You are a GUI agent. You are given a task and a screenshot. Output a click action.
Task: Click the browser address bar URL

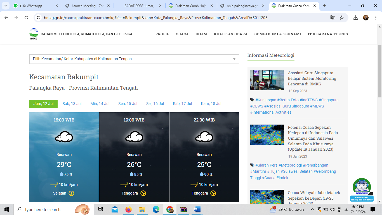[155, 18]
